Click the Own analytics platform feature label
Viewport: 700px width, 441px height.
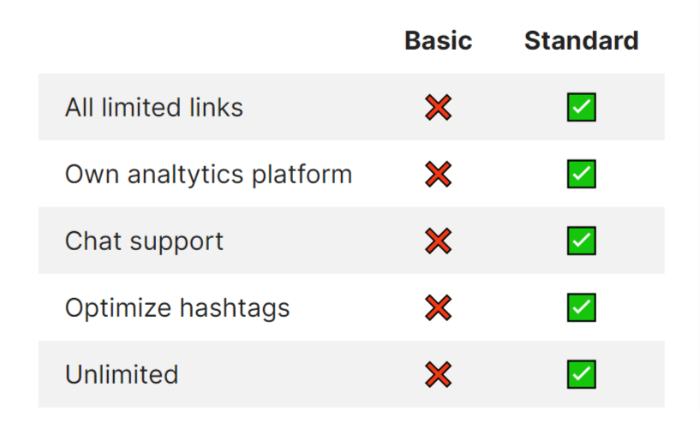coord(208,174)
